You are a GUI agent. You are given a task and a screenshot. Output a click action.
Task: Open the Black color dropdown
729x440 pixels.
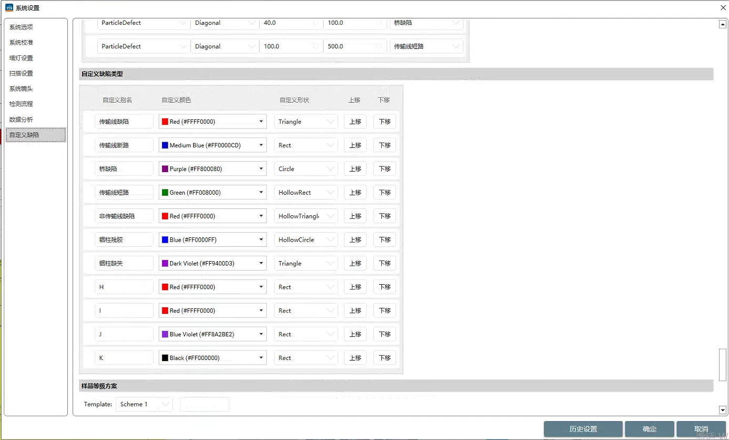point(212,358)
